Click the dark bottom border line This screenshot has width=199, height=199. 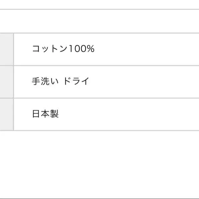pos(98,198)
